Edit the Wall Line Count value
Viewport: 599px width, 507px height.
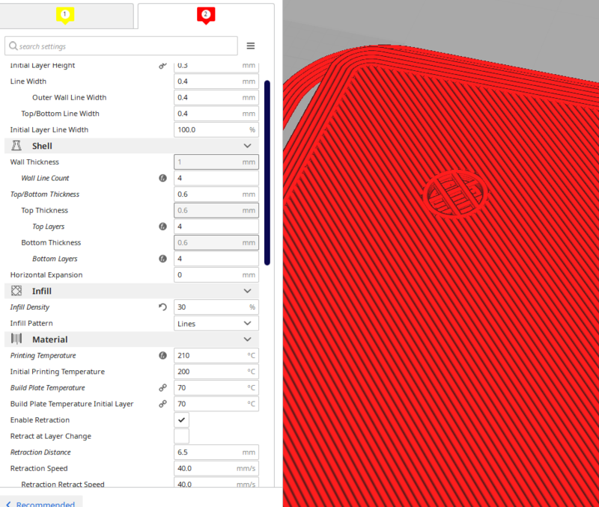[x=216, y=178]
